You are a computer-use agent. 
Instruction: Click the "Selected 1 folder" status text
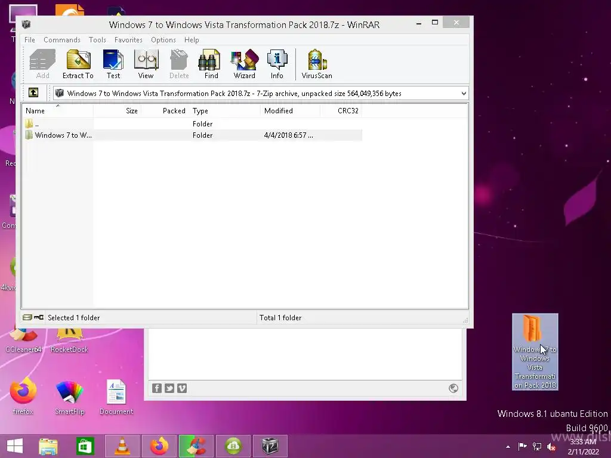point(74,318)
